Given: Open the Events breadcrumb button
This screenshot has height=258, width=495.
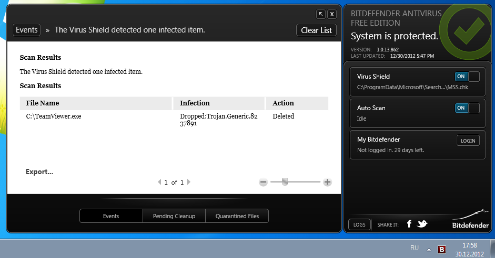Looking at the screenshot, I should click(x=26, y=30).
